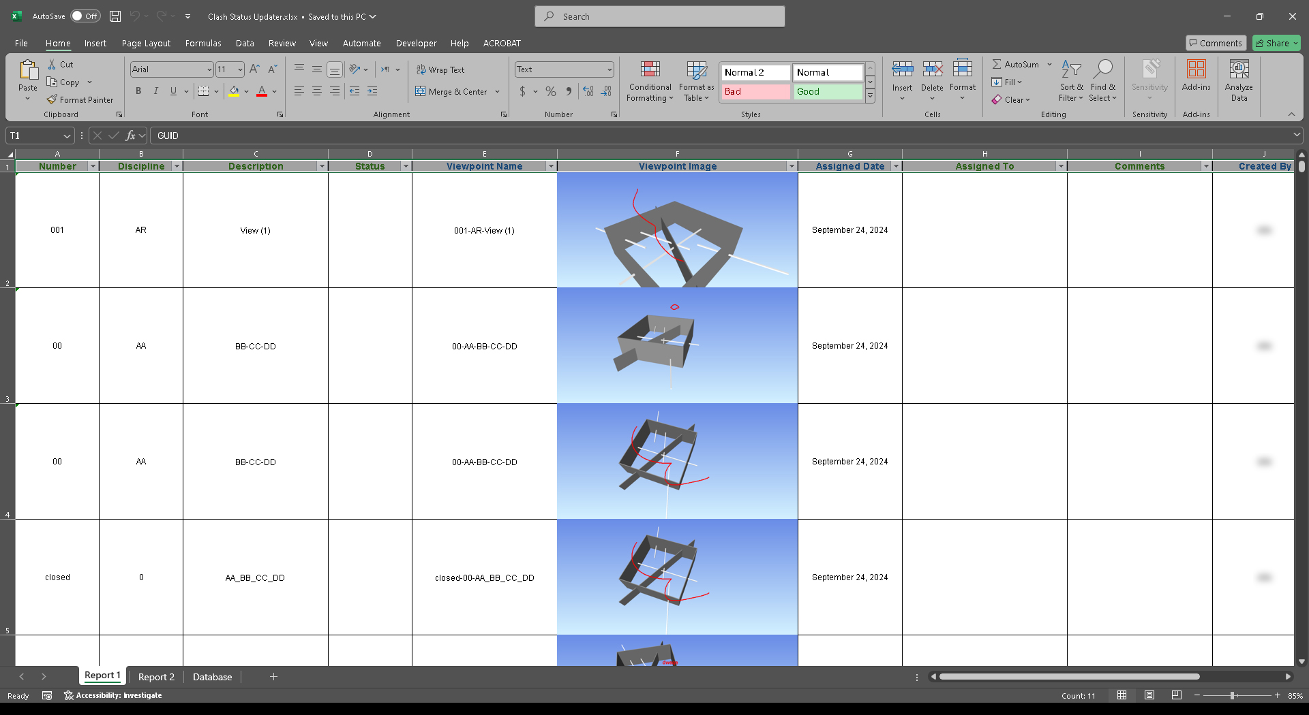Click the Cut scissors icon
The height and width of the screenshot is (715, 1309).
point(52,65)
